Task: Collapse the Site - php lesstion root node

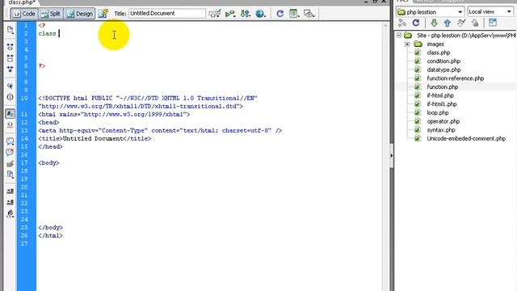Action: 399,35
